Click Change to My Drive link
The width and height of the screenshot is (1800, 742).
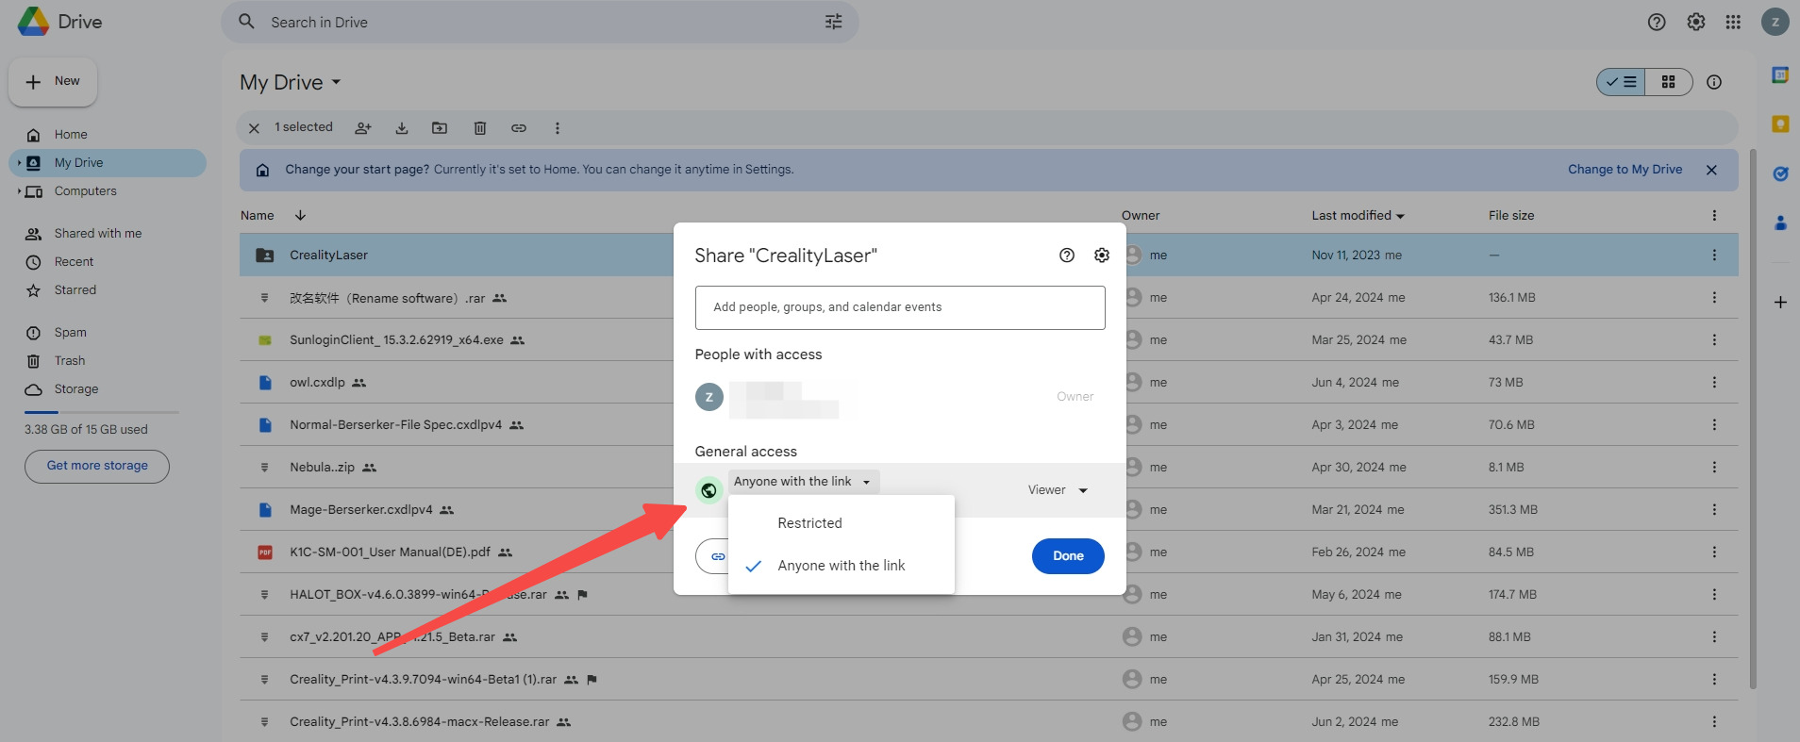point(1625,170)
